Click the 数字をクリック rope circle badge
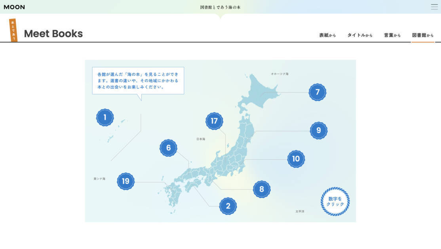Image resolution: width=441 pixels, height=249 pixels. [x=335, y=202]
